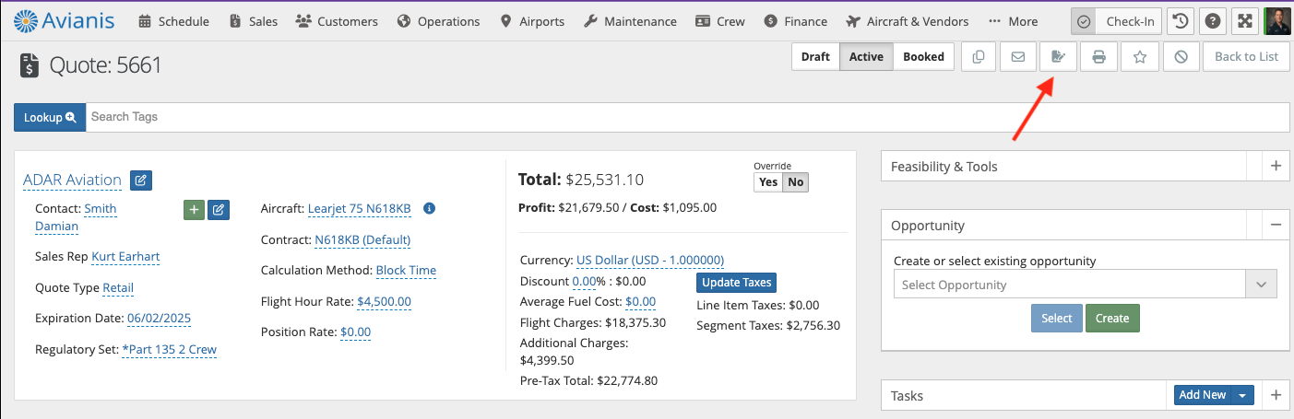Edit ADAR Aviation company via pencil icon
This screenshot has height=419, width=1294.
(141, 180)
